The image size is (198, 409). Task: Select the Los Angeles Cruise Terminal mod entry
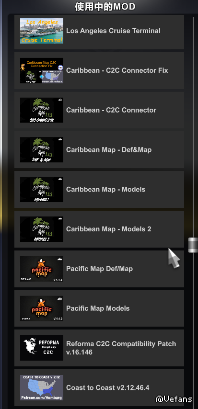tap(99, 32)
